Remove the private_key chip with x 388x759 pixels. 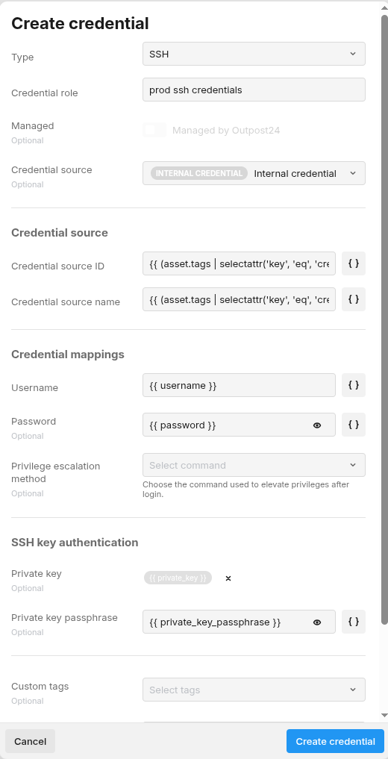(228, 578)
